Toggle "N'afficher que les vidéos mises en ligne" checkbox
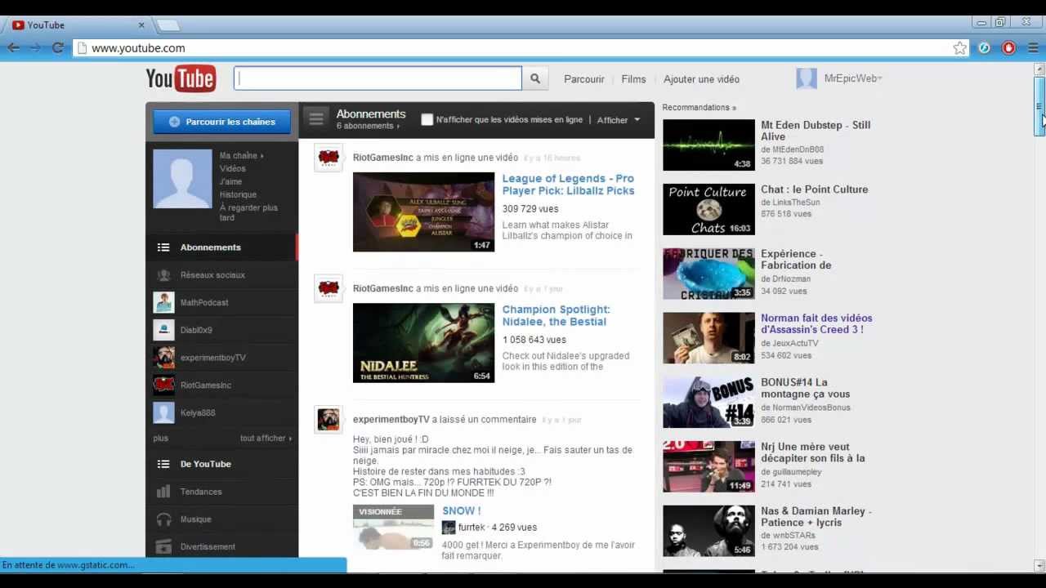 click(x=427, y=119)
